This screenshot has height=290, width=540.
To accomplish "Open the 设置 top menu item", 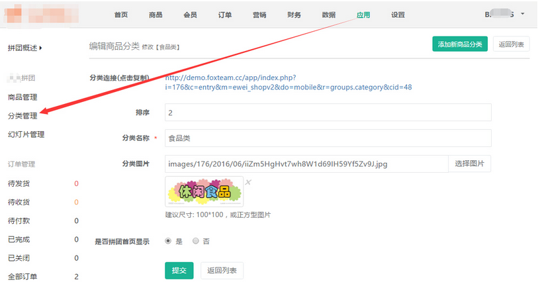I will tap(398, 15).
